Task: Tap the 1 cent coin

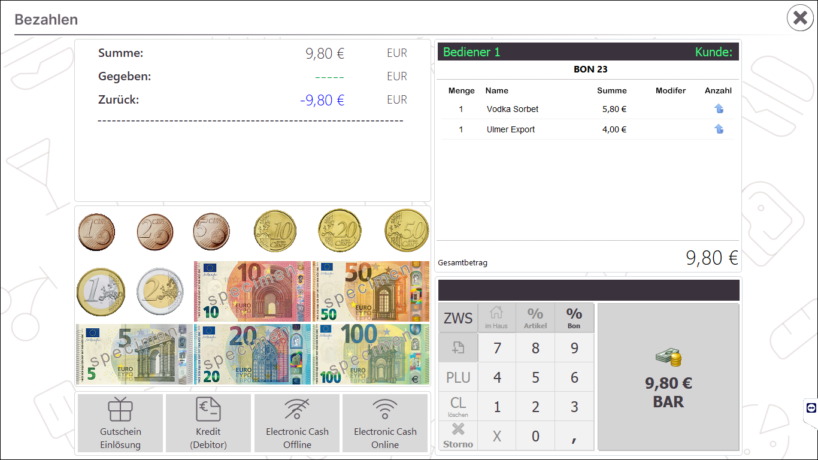Action: point(96,232)
